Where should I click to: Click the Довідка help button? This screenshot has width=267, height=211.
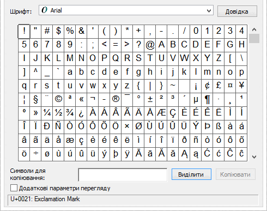pyautogui.click(x=237, y=11)
